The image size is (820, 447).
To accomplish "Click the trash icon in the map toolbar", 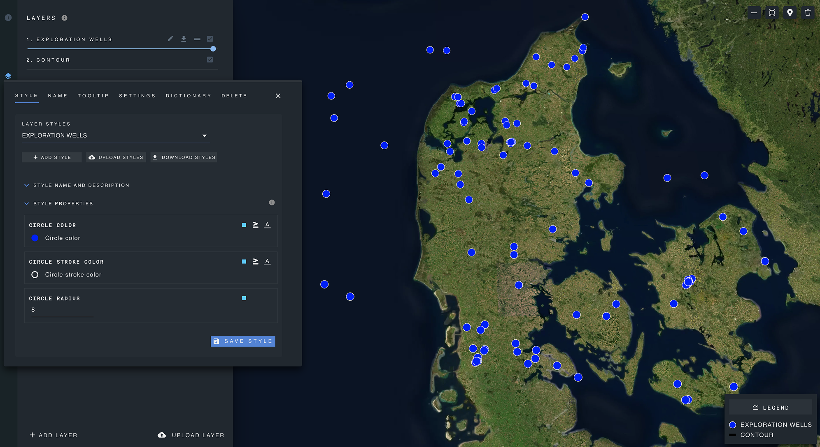I will pyautogui.click(x=807, y=12).
